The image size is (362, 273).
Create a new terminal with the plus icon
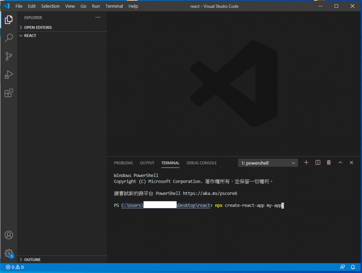pos(306,163)
